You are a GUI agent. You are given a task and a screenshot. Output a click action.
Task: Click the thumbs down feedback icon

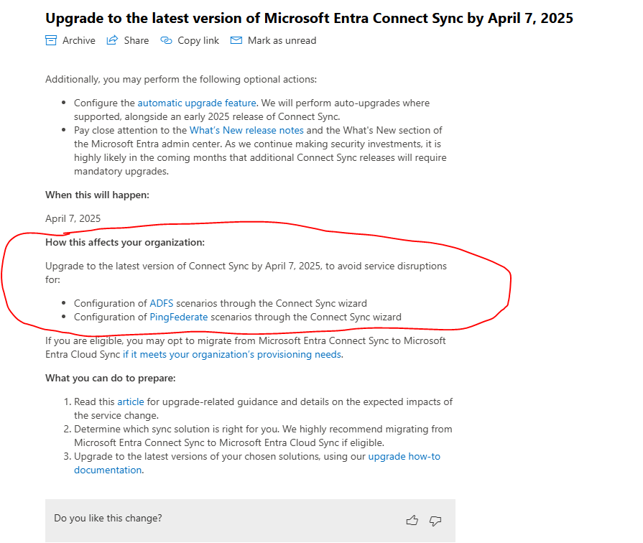point(435,520)
